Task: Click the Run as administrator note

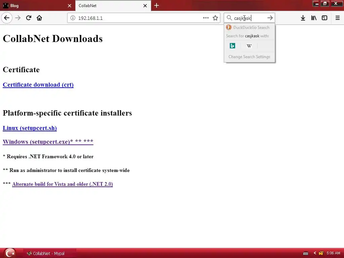Action: coord(66,170)
